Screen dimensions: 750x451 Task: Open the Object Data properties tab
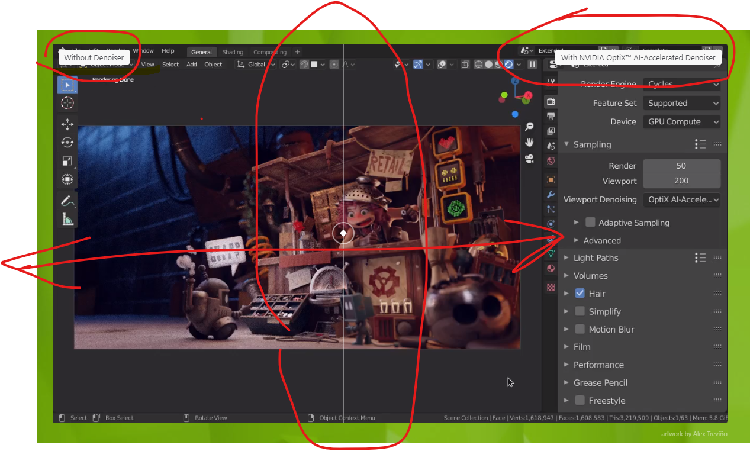[551, 253]
